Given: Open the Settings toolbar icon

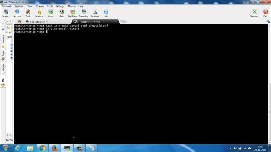Looking at the screenshot, I should point(95,13).
